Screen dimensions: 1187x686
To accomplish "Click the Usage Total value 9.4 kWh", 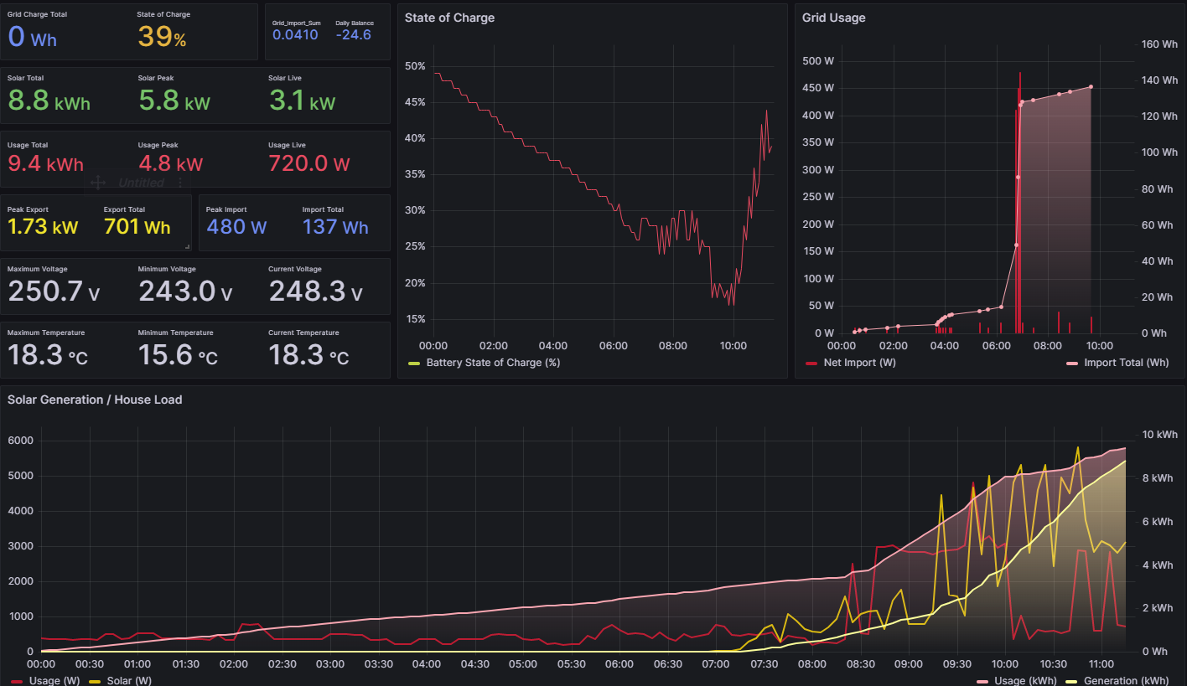I will (45, 163).
